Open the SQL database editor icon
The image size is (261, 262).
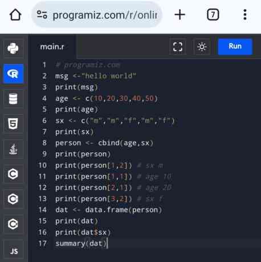pyautogui.click(x=13, y=99)
